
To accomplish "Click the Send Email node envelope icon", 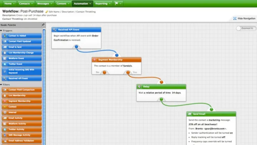I will pos(190,114).
